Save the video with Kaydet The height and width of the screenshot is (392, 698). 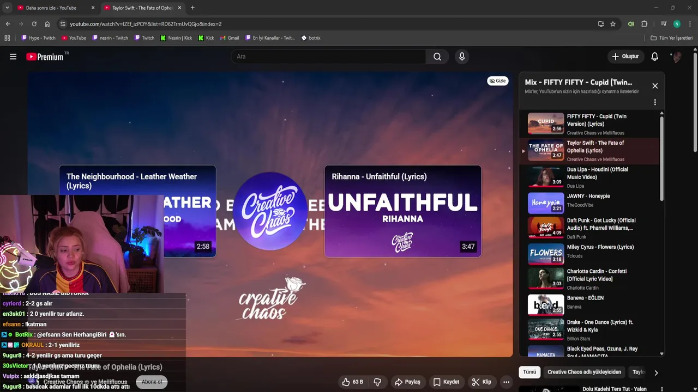[x=446, y=382]
